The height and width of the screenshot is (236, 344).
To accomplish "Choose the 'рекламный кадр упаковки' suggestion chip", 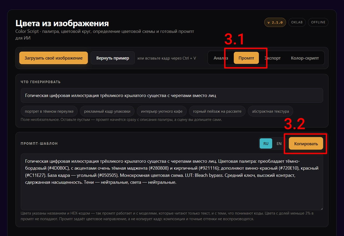I will coord(107,111).
